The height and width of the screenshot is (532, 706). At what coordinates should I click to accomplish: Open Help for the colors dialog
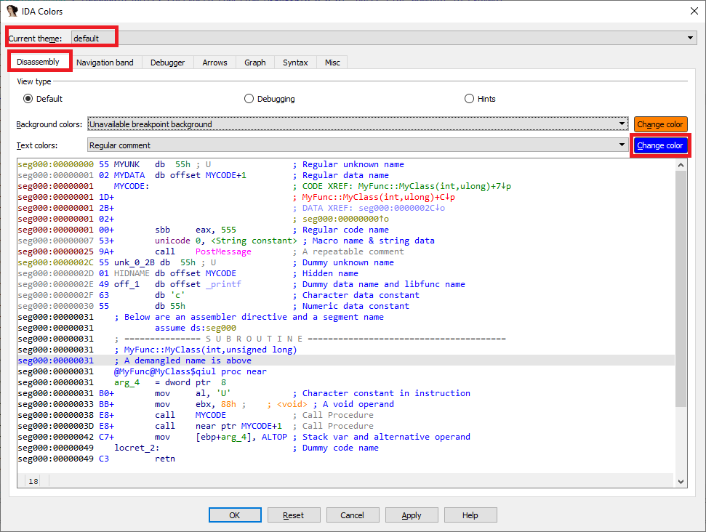[x=470, y=515]
